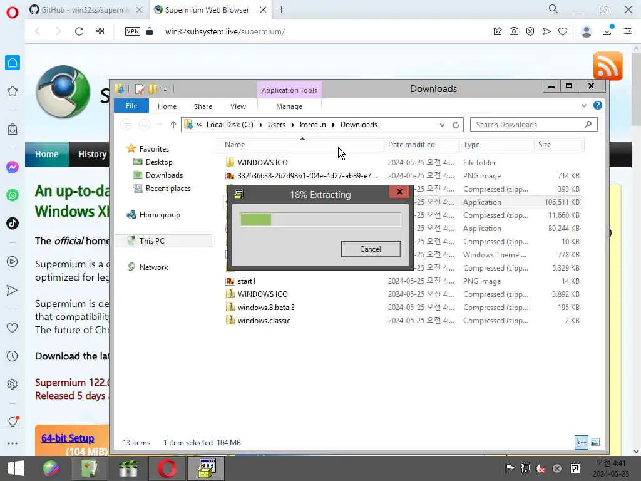Image resolution: width=641 pixels, height=481 pixels.
Task: Open Opera settings gear sidebar icon
Action: tap(13, 385)
